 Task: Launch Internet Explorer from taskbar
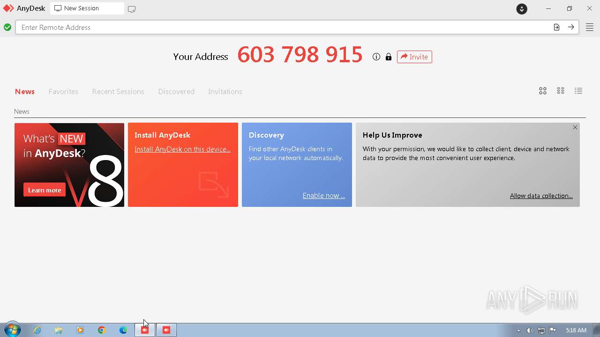pyautogui.click(x=37, y=330)
